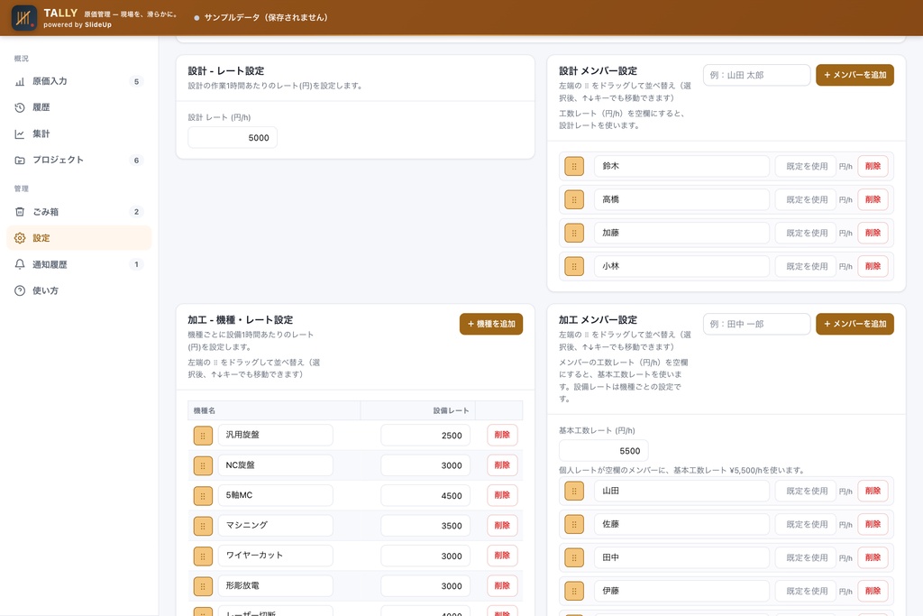Viewport: 923px width, 616px height.
Task: Click the drag handle for 形彫放電
Action: point(203,586)
